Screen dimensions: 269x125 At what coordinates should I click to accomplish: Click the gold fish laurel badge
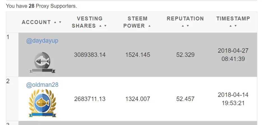42,103
